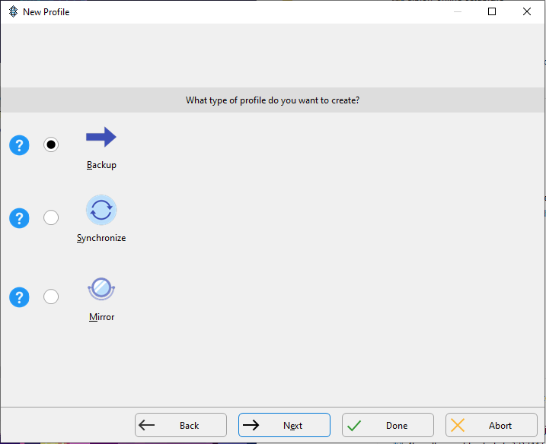
Task: Select the Synchronize radio button
Action: 51,217
